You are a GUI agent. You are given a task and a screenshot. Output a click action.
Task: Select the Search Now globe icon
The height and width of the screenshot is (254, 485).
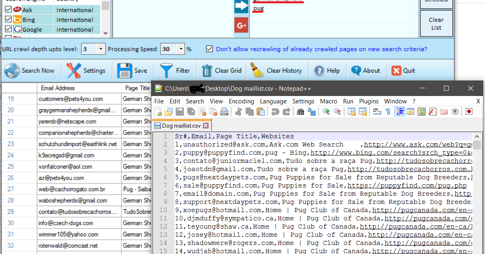(x=12, y=71)
